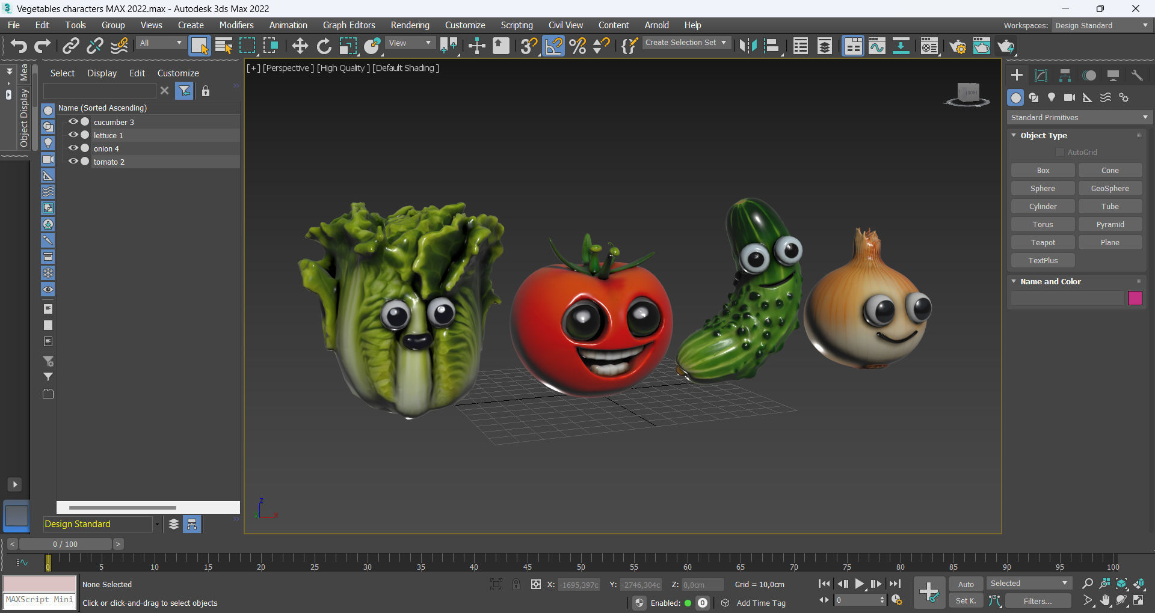
Task: Select the Cameras category icon
Action: [x=1070, y=97]
